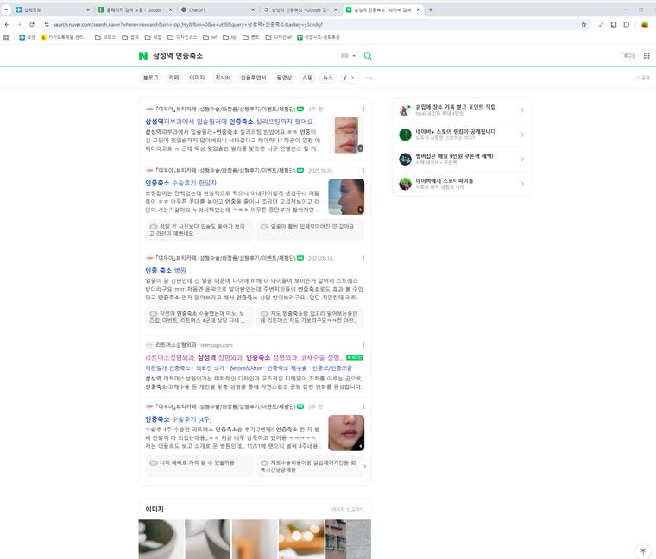Show next comment chips arrow
This screenshot has height=559, width=656.
364,466
